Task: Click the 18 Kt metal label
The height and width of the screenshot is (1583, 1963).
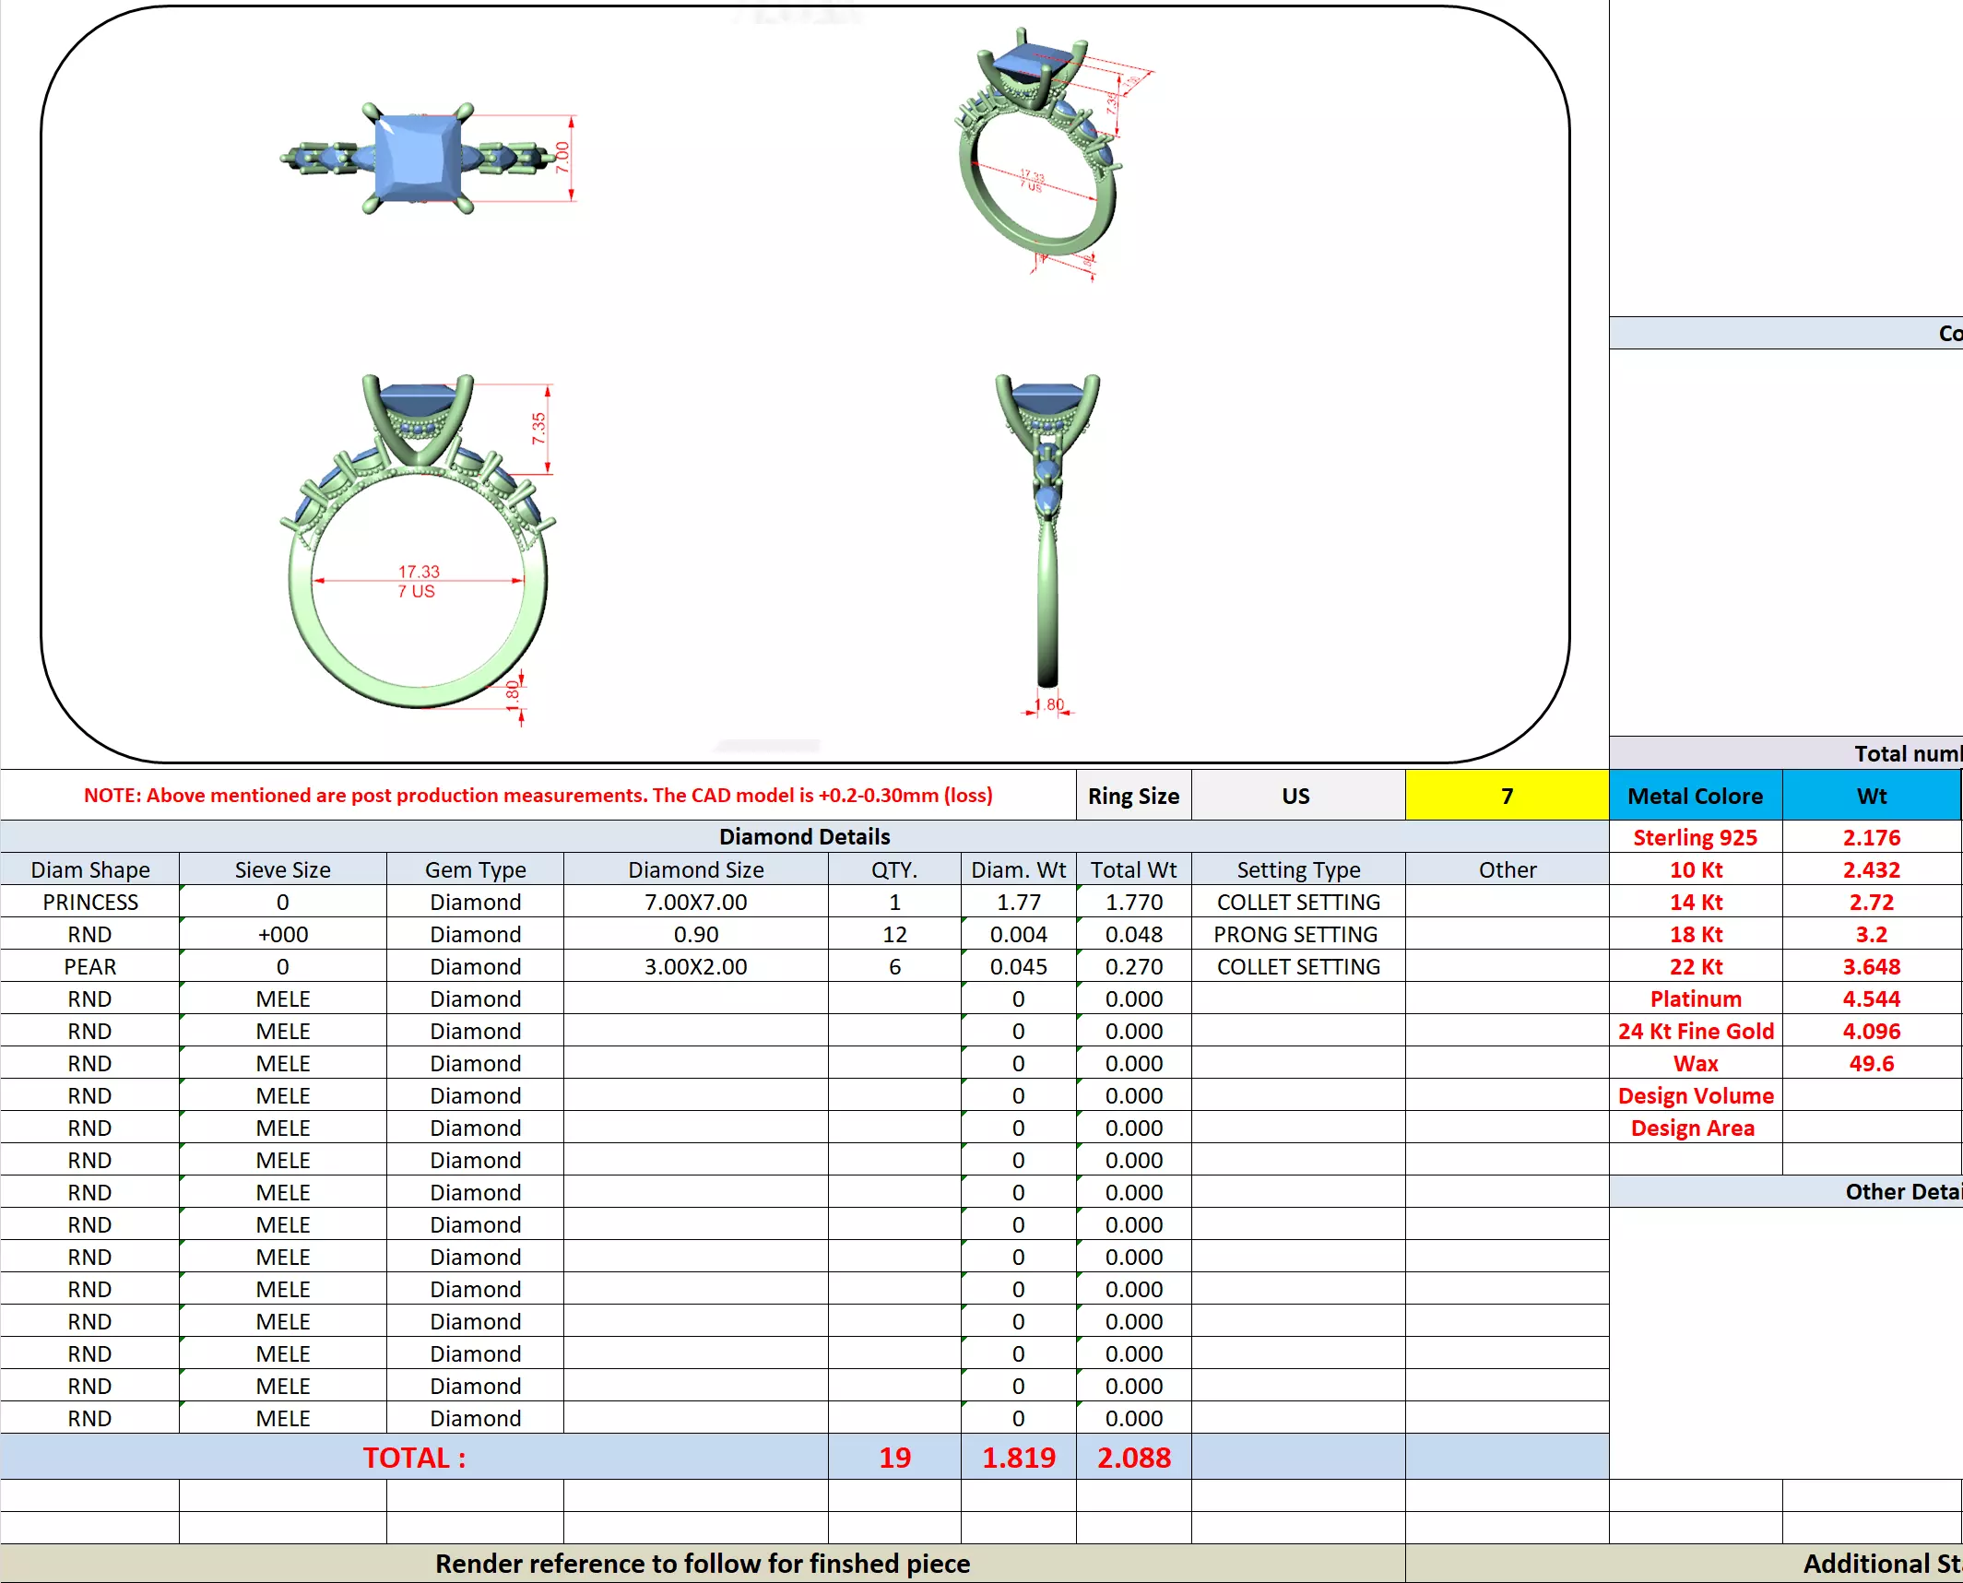Action: click(x=1695, y=934)
